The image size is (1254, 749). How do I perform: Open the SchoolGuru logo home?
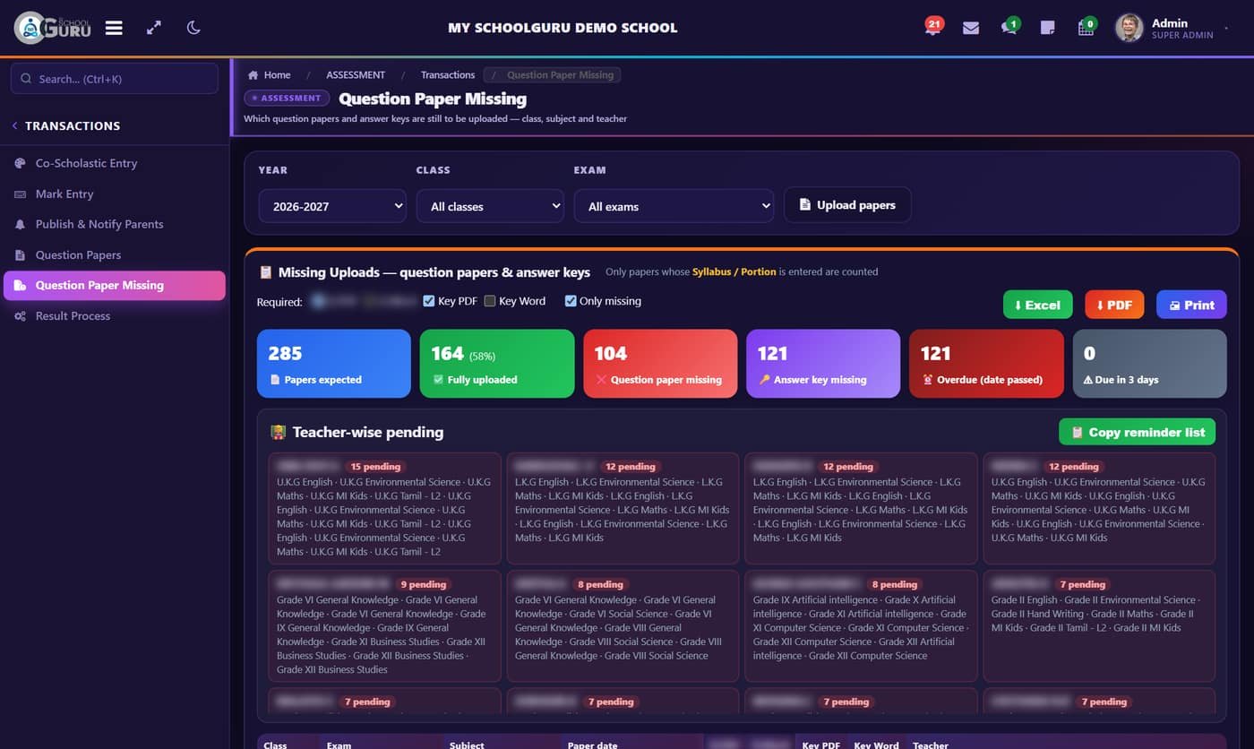point(52,28)
